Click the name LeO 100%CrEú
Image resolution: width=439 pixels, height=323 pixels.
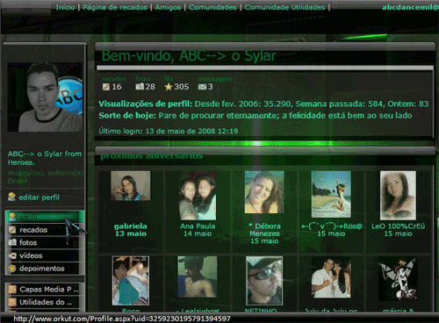398,226
